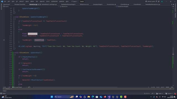This screenshot has width=177, height=99.
Task: Open Windows Start menu
Action: click(x=52, y=97)
